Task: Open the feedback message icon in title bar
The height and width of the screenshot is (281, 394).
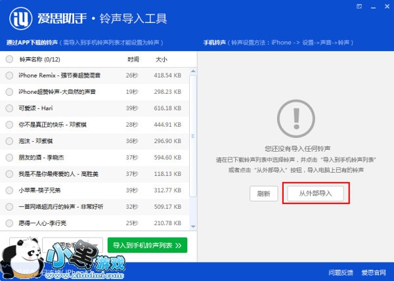Action: tap(359, 7)
